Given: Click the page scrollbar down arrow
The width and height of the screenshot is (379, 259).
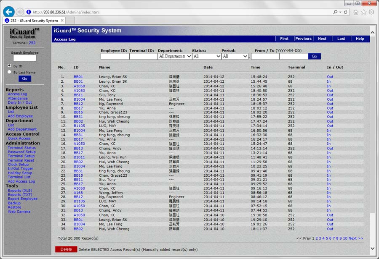Looking at the screenshot, I should pos(373,249).
